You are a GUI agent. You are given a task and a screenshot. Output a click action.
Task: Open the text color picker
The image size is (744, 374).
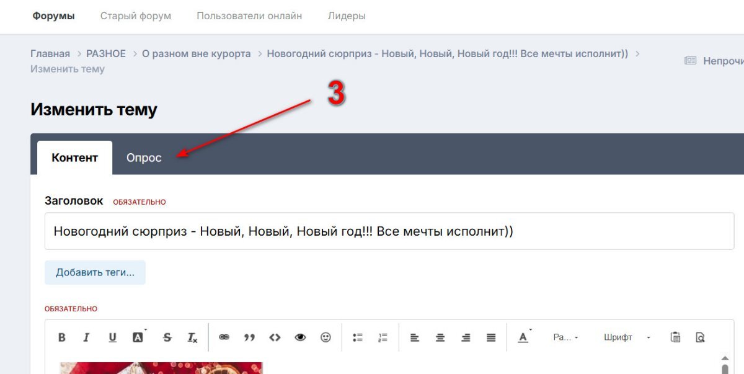click(524, 337)
